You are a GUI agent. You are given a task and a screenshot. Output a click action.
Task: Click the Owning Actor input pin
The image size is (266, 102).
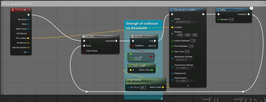pos(172,73)
